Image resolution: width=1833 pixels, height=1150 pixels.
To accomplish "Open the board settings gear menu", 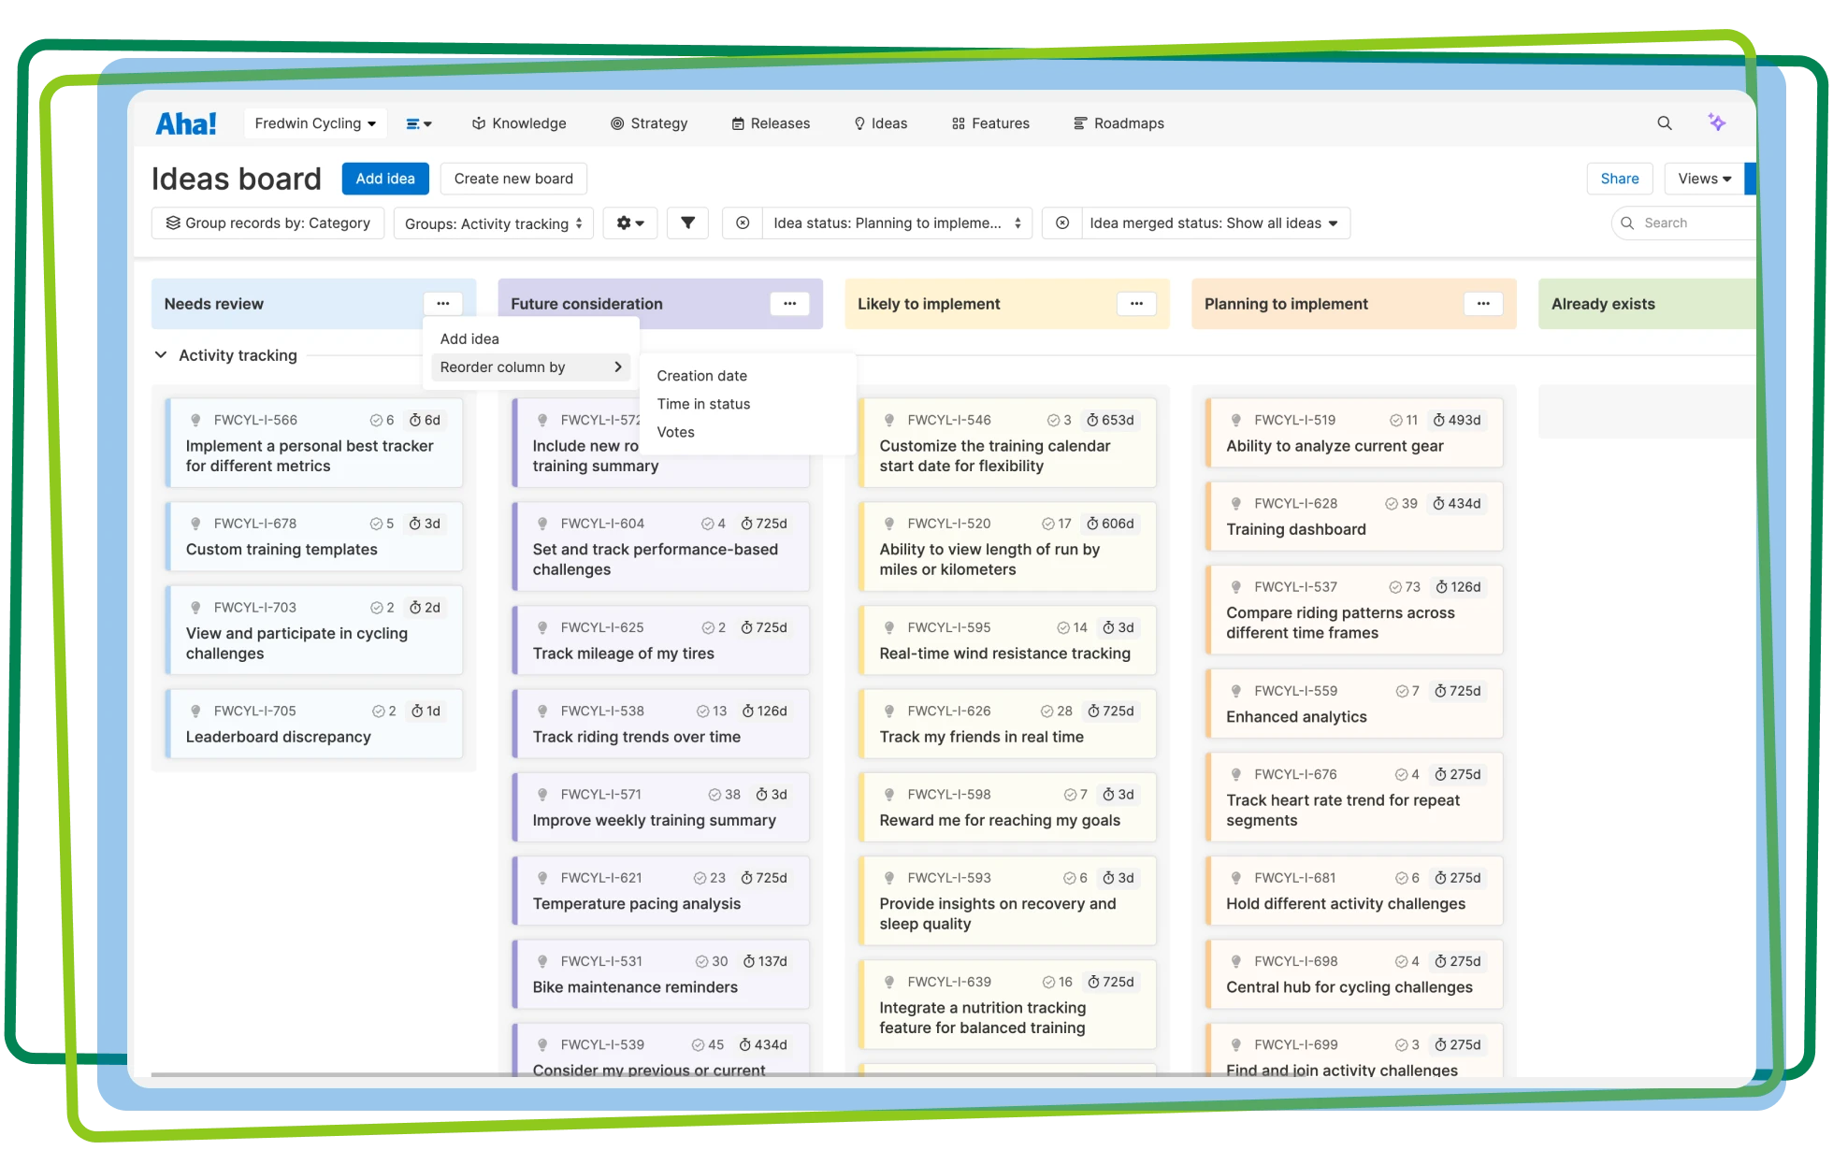I will click(x=629, y=223).
